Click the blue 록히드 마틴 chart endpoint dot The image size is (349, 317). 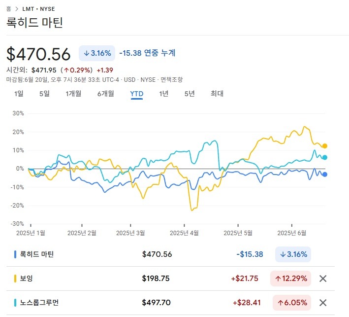click(325, 175)
